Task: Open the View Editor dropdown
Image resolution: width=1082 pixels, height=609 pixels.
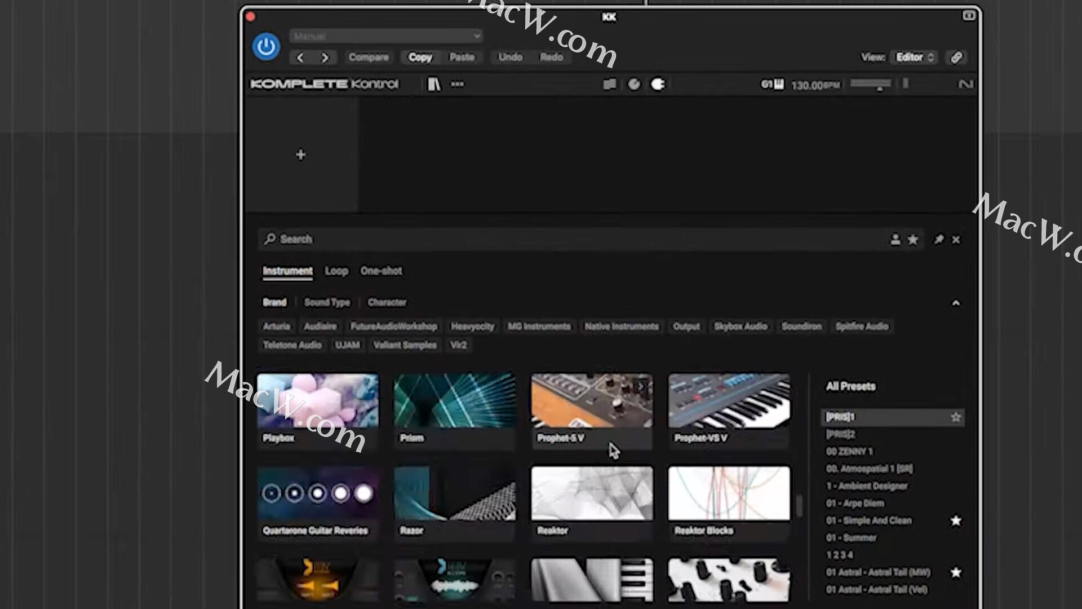Action: click(915, 58)
